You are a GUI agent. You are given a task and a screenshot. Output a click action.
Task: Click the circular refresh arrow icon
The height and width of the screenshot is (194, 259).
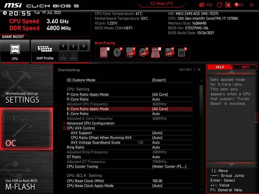(x=219, y=5)
